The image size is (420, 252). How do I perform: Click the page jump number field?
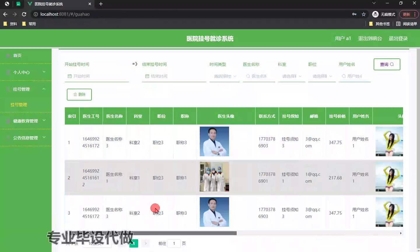click(x=174, y=243)
